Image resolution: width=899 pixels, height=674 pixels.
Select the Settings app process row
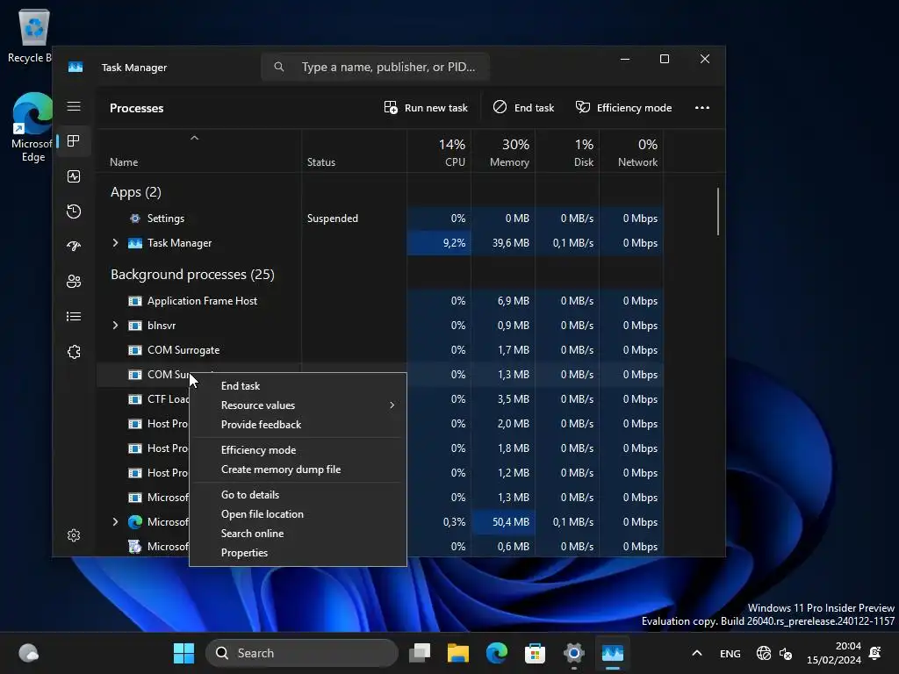(379, 219)
